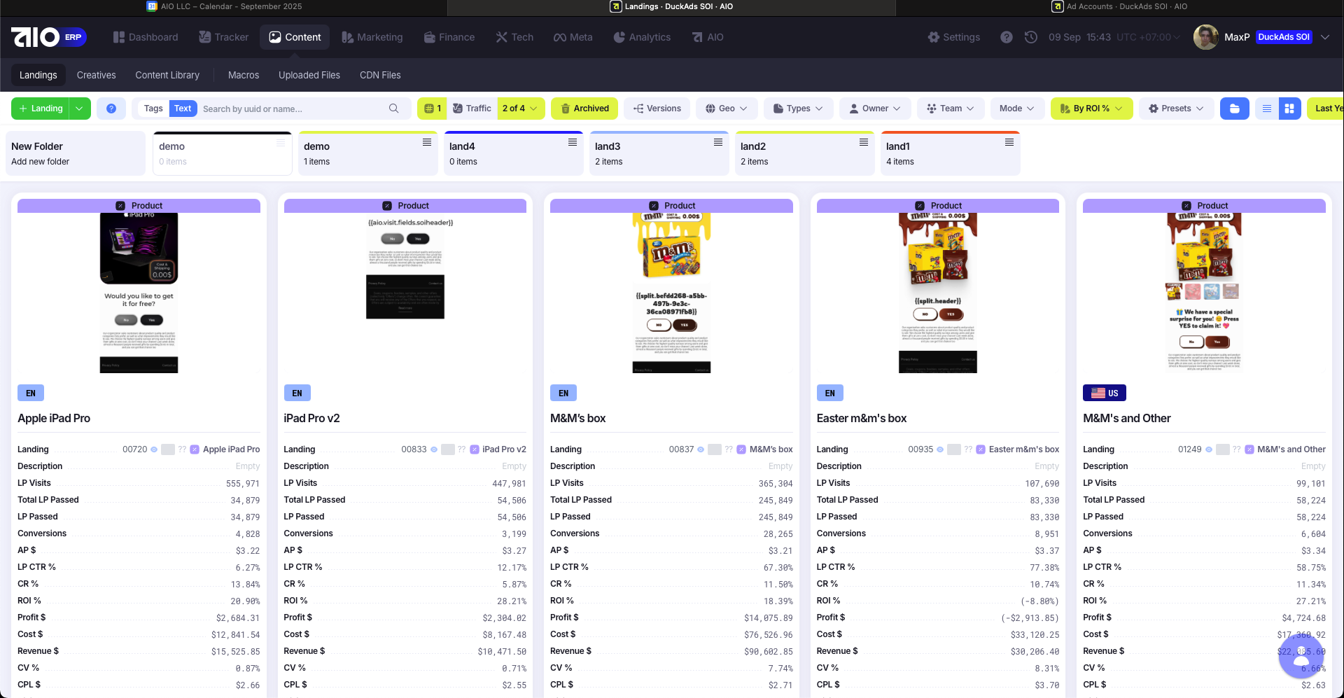Click the eye icon next to 01249
The image size is (1344, 698).
1209,449
